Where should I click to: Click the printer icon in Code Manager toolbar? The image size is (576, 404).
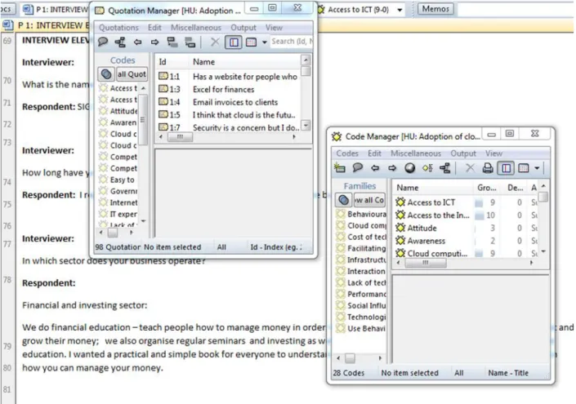pos(488,168)
